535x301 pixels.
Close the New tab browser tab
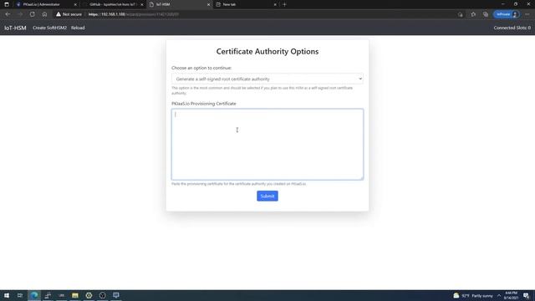pos(275,4)
